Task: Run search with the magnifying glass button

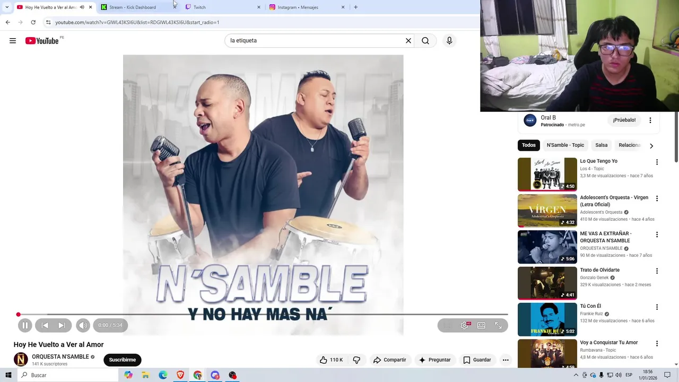Action: point(425,41)
